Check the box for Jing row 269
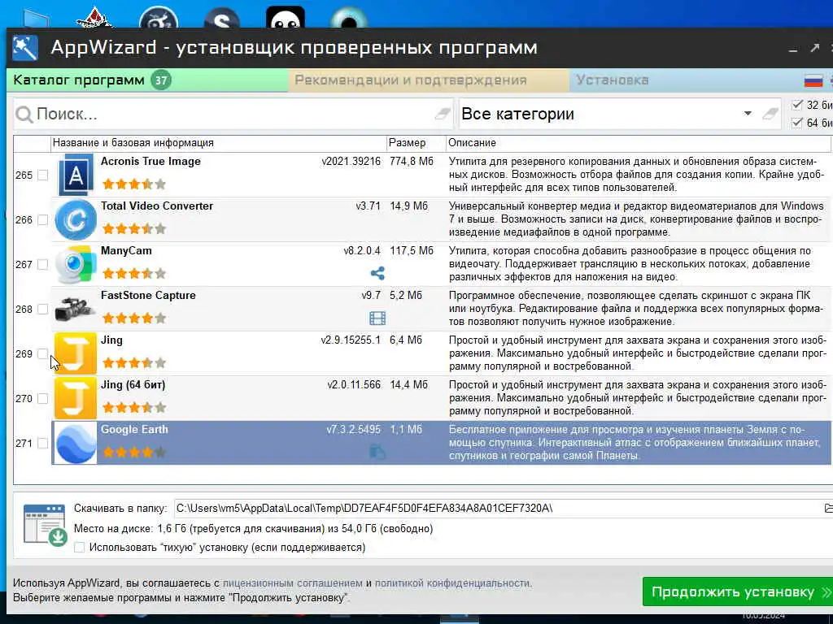Viewport: 833px width, 624px height. point(43,354)
